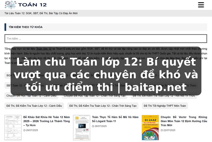The height and width of the screenshot is (142, 212).
Task: Focus the Tìm kiếm search field
Action: [x=106, y=38]
